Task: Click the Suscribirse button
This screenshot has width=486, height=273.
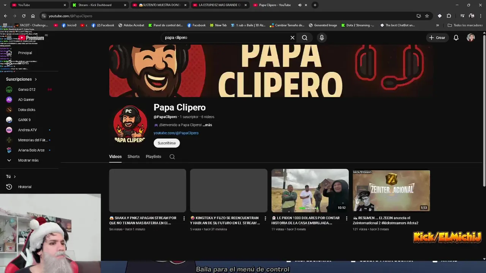Action: [x=167, y=143]
